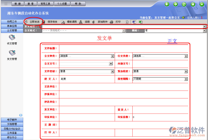Open 发文管理 from the sidebar icon
This screenshot has width=208, height=140.
point(12,53)
